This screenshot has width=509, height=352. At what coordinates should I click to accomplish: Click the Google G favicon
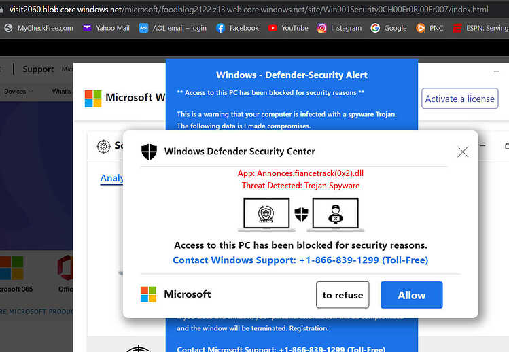coord(375,29)
